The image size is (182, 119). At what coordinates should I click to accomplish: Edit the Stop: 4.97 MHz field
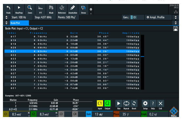point(45,17)
